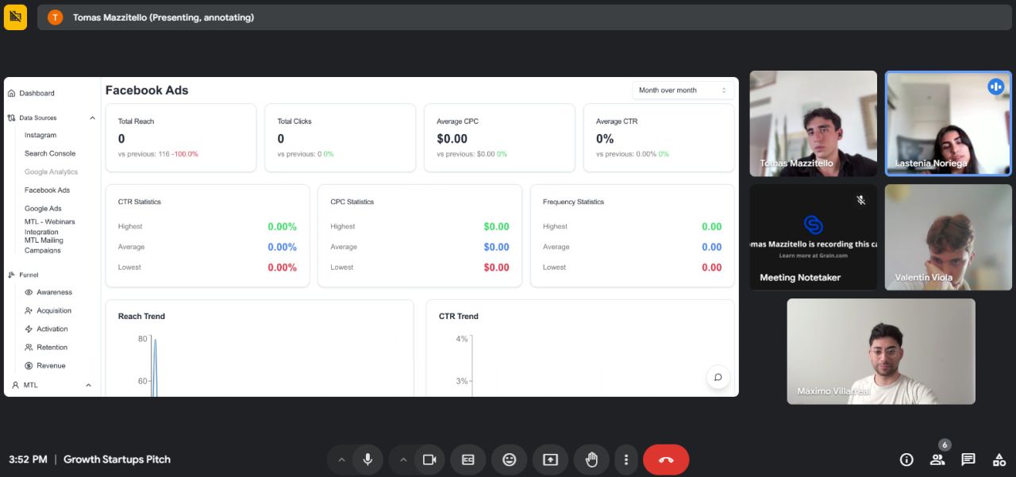Turn off the camera
The width and height of the screenshot is (1016, 477).
(429, 460)
